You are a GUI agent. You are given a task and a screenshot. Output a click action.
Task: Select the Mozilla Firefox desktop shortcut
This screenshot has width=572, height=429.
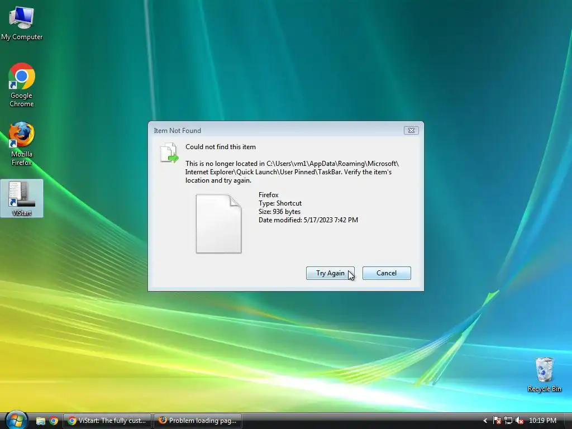pyautogui.click(x=22, y=144)
